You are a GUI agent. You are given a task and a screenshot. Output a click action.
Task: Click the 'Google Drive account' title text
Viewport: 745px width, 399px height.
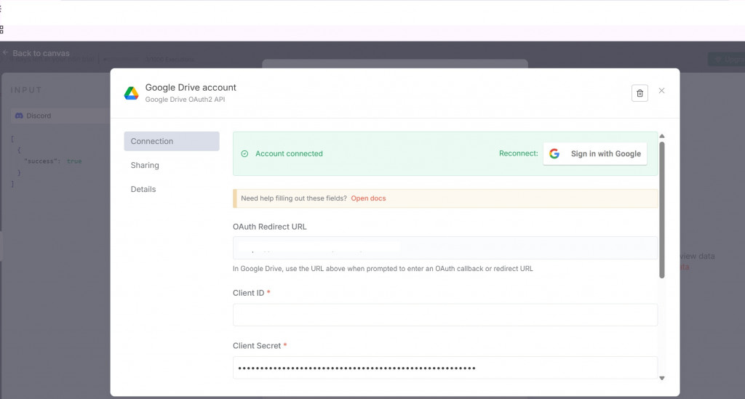tap(191, 87)
